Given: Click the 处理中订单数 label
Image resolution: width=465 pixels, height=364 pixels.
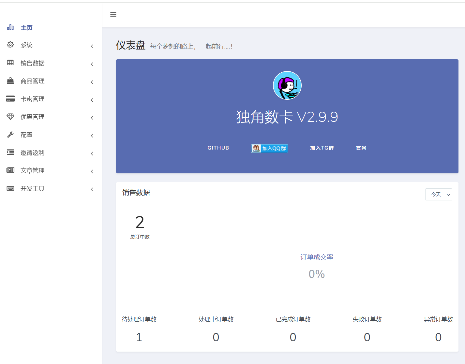Looking at the screenshot, I should click(216, 319).
